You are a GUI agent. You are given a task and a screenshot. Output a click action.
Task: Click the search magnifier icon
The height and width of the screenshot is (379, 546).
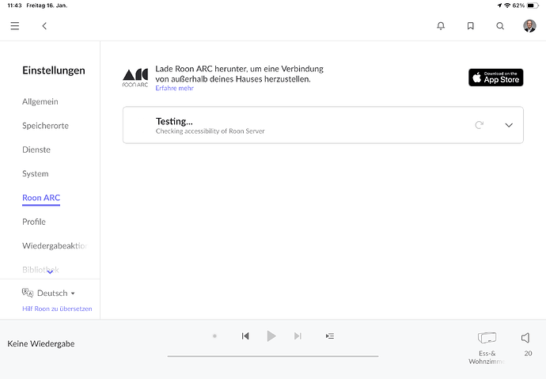[500, 26]
